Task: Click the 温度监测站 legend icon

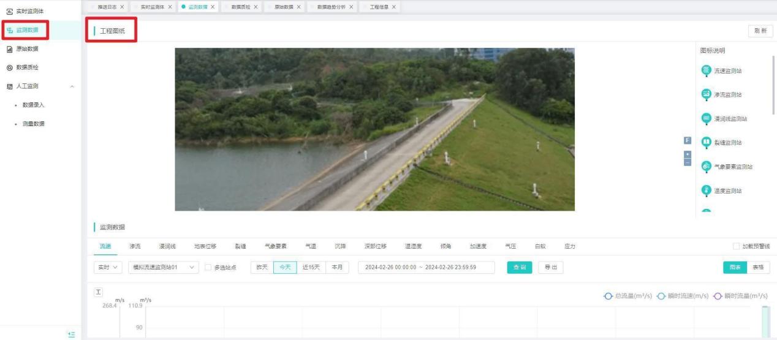Action: click(706, 190)
